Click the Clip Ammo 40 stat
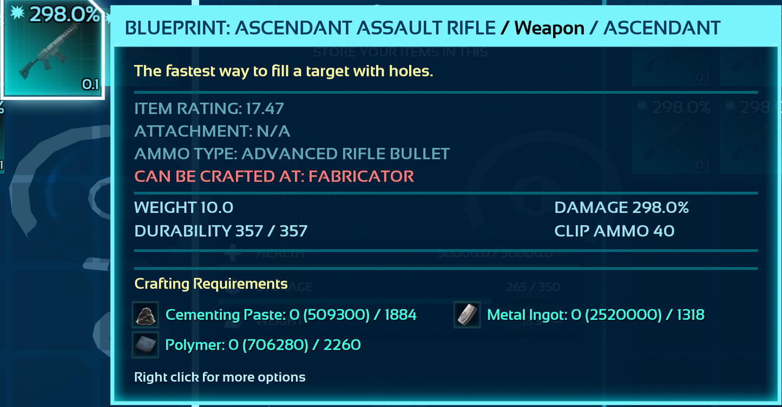Image resolution: width=782 pixels, height=407 pixels. [614, 231]
